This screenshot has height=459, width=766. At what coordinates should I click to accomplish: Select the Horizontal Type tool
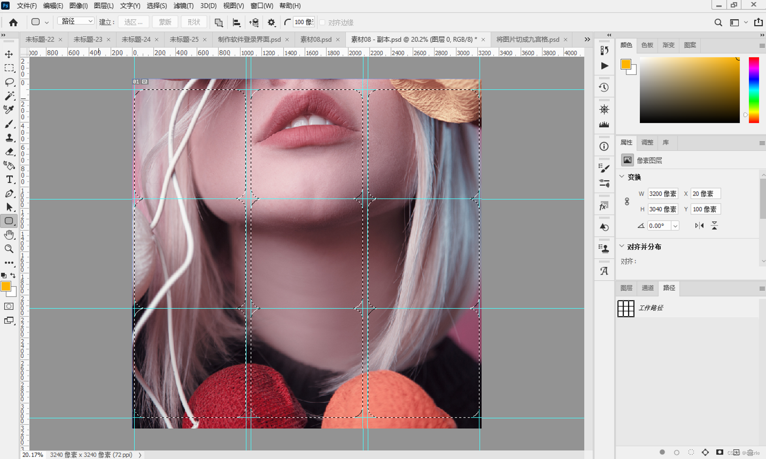point(9,180)
